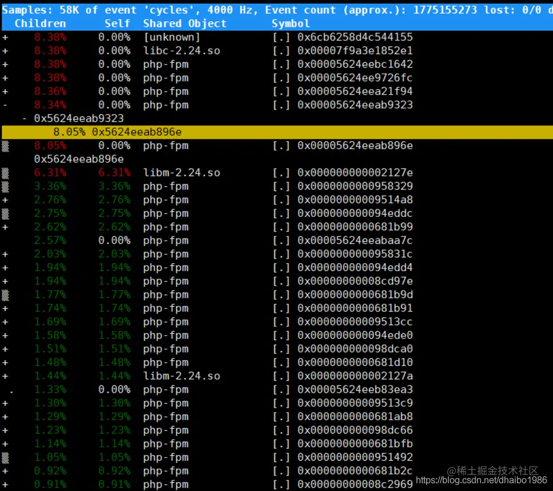Expand the 1.30% row for 0x00000000009513c9
Screen dimensions: 553x491
5,403
